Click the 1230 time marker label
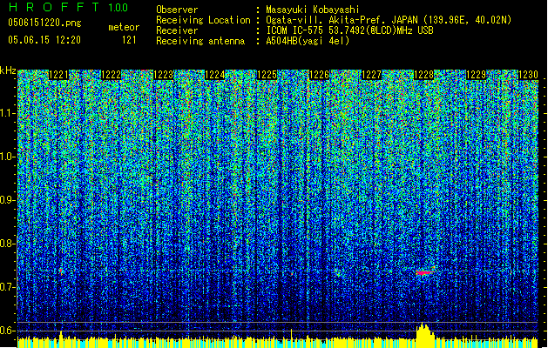The width and height of the screenshot is (548, 348). click(x=528, y=75)
